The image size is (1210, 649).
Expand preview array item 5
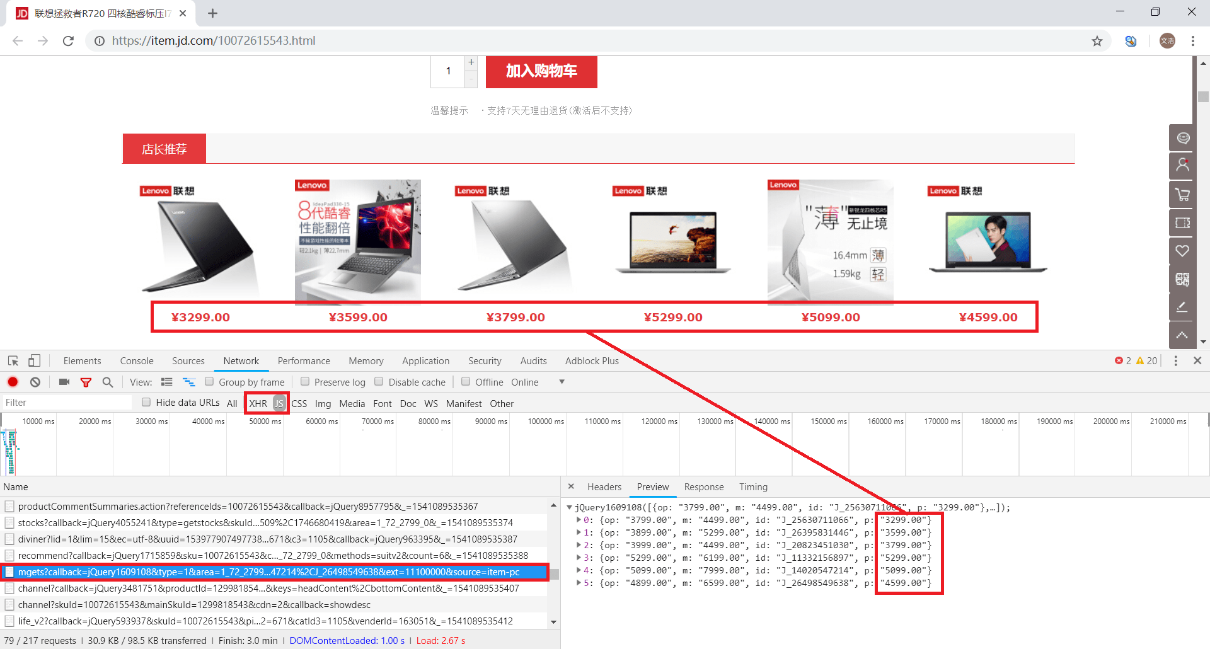click(x=579, y=583)
